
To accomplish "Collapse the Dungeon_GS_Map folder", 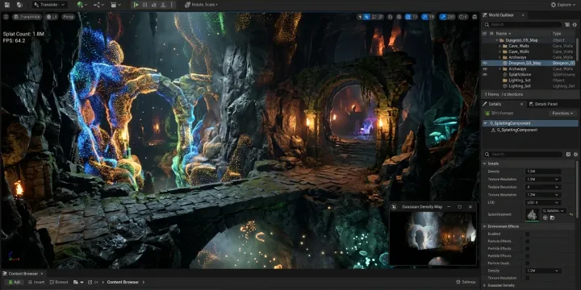I will pos(496,40).
